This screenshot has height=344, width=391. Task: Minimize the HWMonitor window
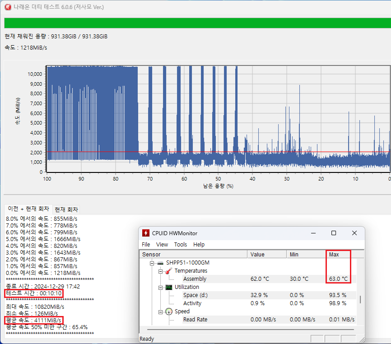pyautogui.click(x=313, y=233)
